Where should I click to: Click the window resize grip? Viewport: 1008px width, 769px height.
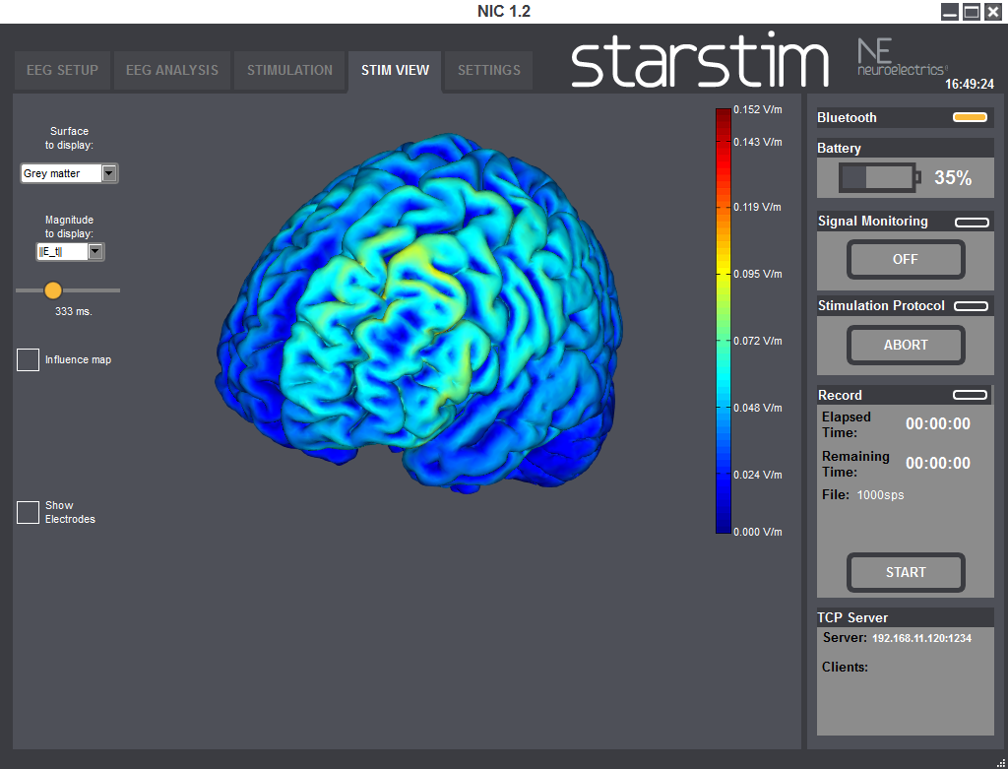(x=1000, y=762)
